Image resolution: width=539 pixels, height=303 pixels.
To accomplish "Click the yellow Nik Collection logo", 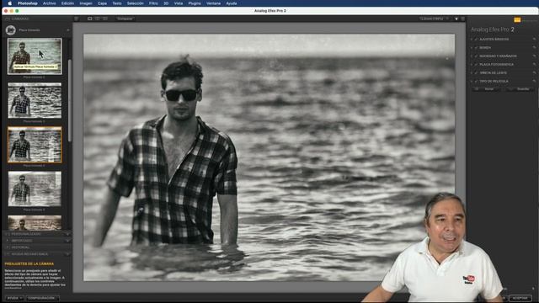I will point(517,19).
